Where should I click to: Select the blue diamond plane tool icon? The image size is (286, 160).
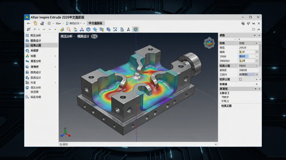95,29
